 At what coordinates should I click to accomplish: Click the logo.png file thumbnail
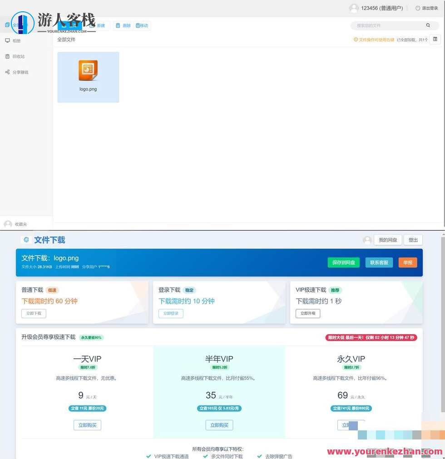point(88,70)
